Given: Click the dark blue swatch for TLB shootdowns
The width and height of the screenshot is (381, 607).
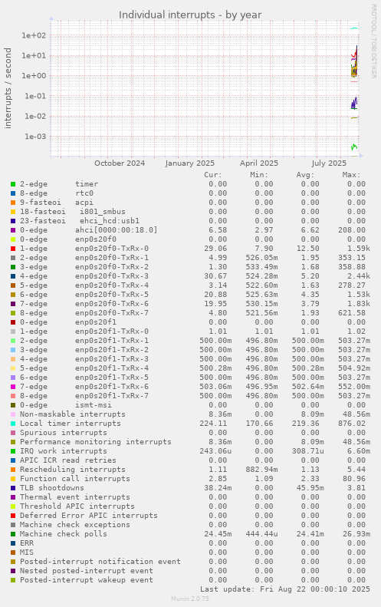Looking at the screenshot, I should (x=13, y=488).
